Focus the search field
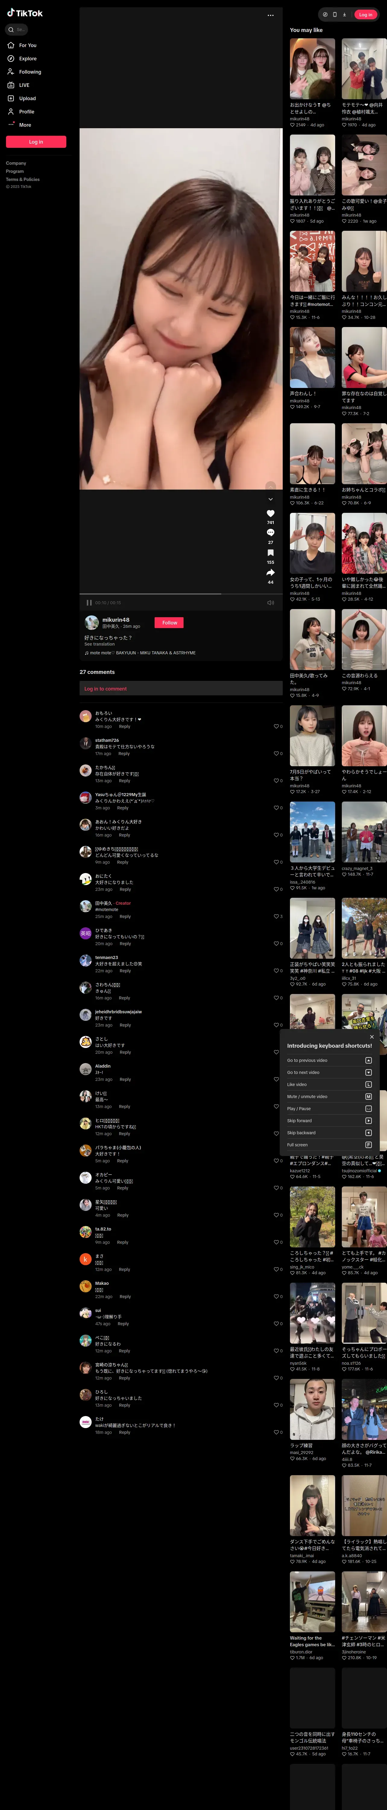Screen dimensions: 387x1810 pyautogui.click(x=17, y=30)
